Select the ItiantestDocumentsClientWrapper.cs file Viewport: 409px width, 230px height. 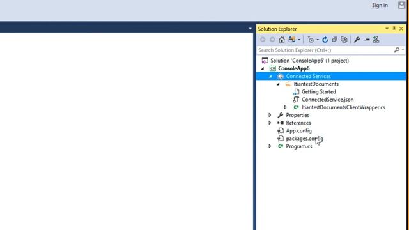tap(343, 107)
